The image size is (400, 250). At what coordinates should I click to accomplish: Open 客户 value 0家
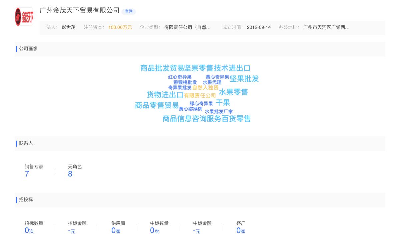pyautogui.click(x=241, y=230)
